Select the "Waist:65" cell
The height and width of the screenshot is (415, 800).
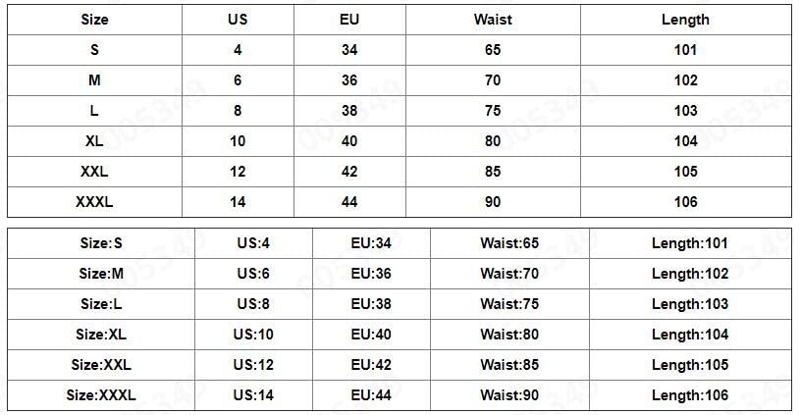coord(509,243)
